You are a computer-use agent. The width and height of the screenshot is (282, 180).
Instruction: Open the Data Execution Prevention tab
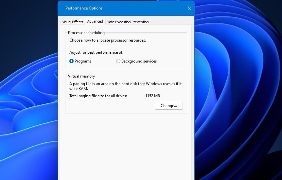pyautogui.click(x=128, y=22)
